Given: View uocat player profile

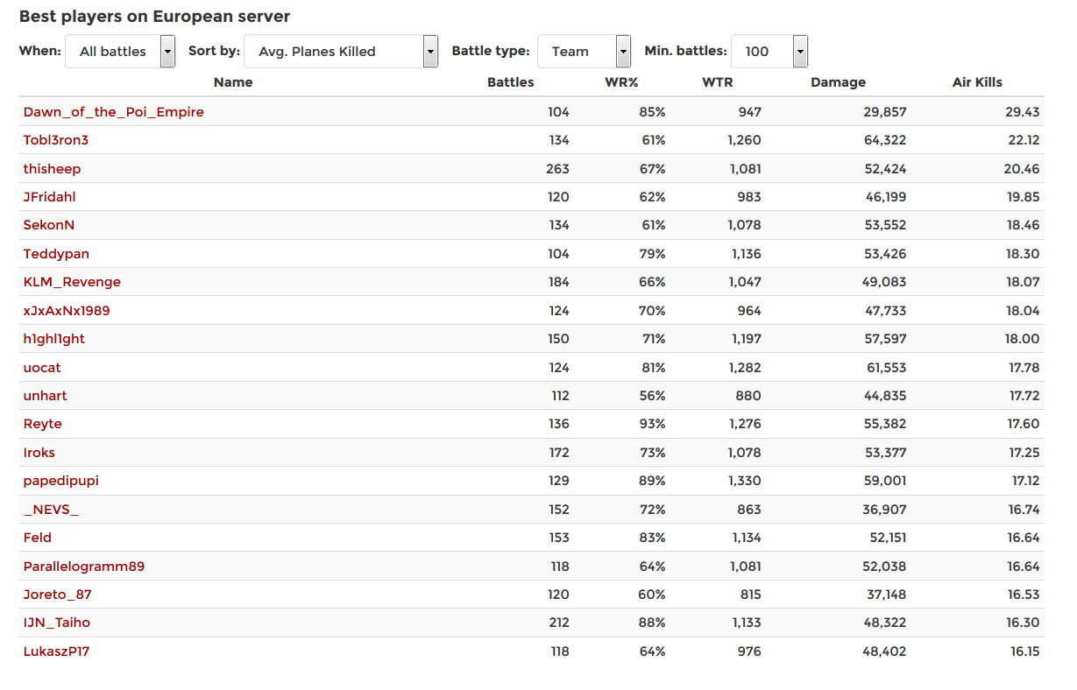Looking at the screenshot, I should tap(42, 368).
